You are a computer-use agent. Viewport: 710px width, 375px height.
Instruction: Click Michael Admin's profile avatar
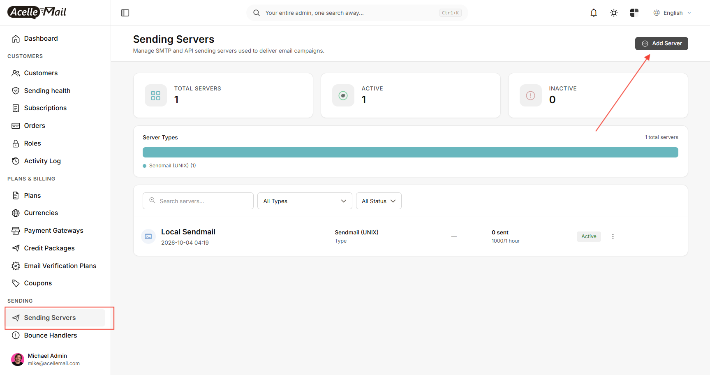pos(18,359)
